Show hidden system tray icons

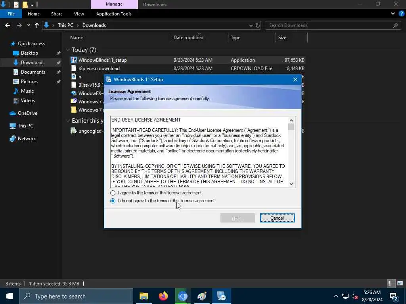(x=335, y=296)
